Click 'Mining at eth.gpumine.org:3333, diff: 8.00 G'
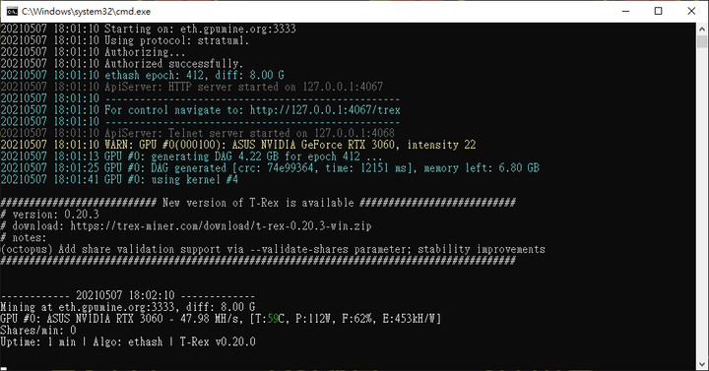This screenshot has width=709, height=371. click(x=128, y=307)
